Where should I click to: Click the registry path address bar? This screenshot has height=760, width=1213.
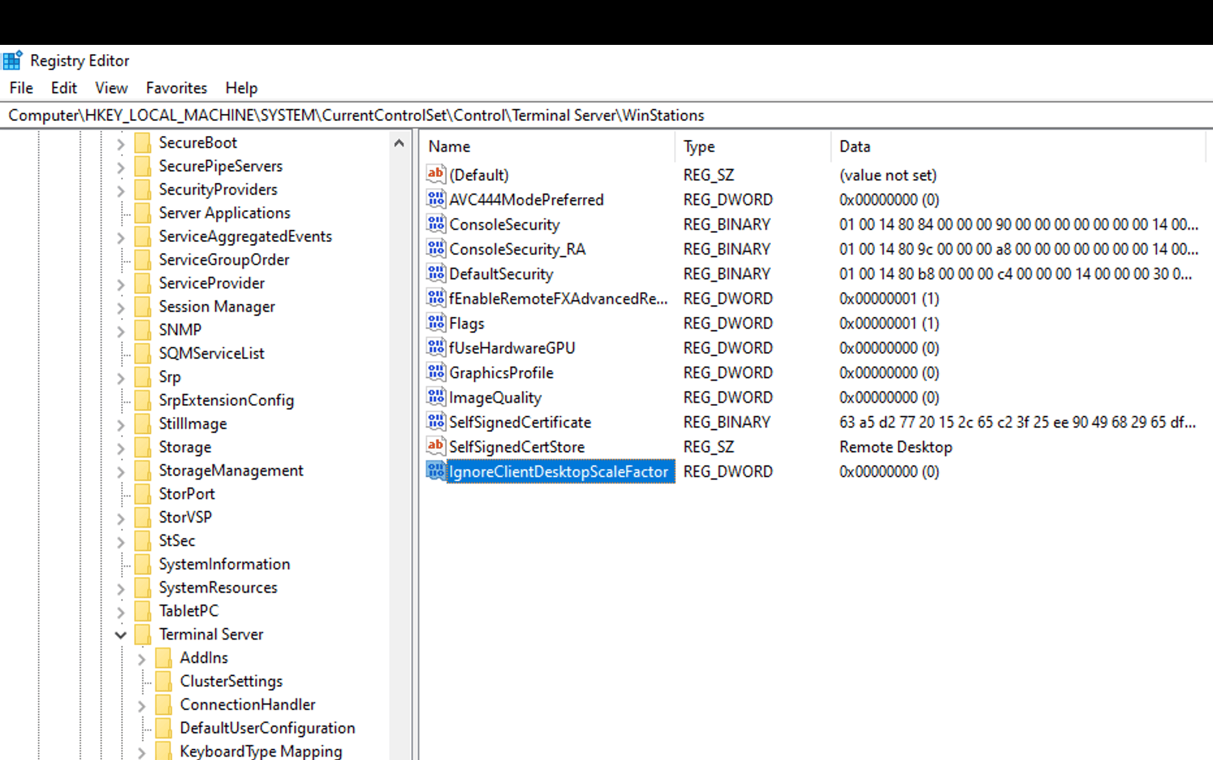coord(606,115)
